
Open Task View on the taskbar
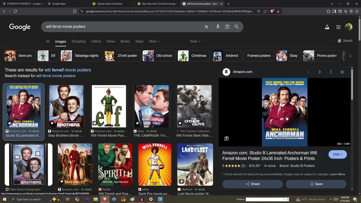68,199
